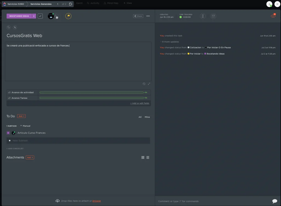Open subtask Articulo Curso Frances
The image size is (281, 206).
click(x=31, y=133)
